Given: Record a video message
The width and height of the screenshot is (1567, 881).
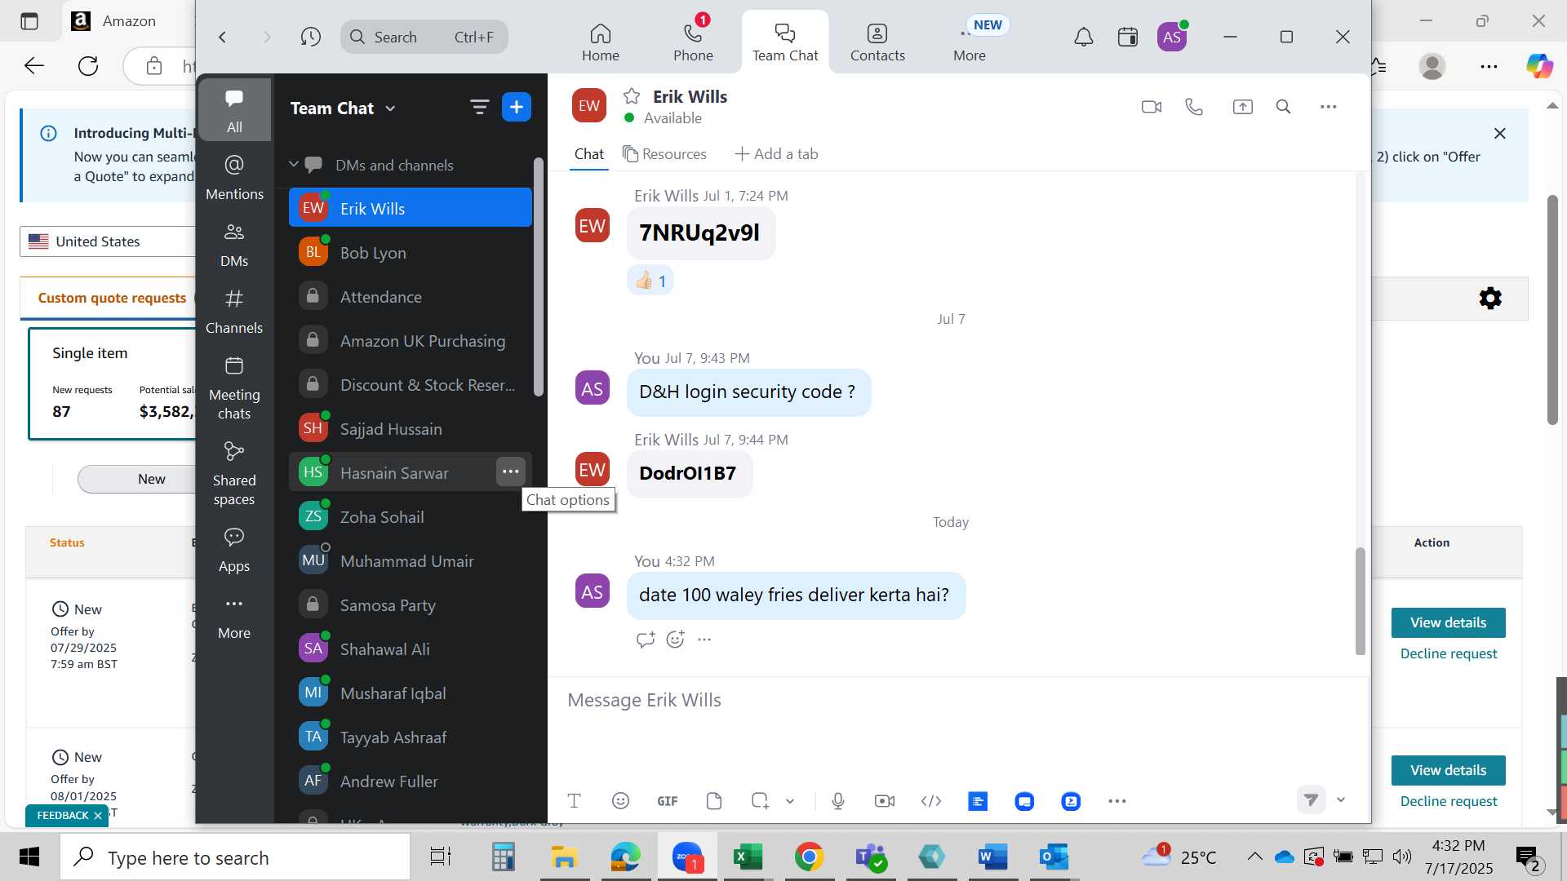Looking at the screenshot, I should 885,801.
